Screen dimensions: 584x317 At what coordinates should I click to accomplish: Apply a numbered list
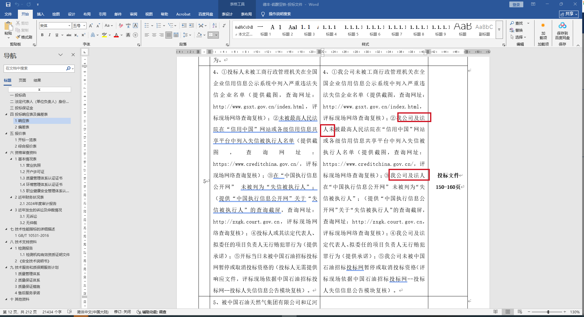(159, 26)
